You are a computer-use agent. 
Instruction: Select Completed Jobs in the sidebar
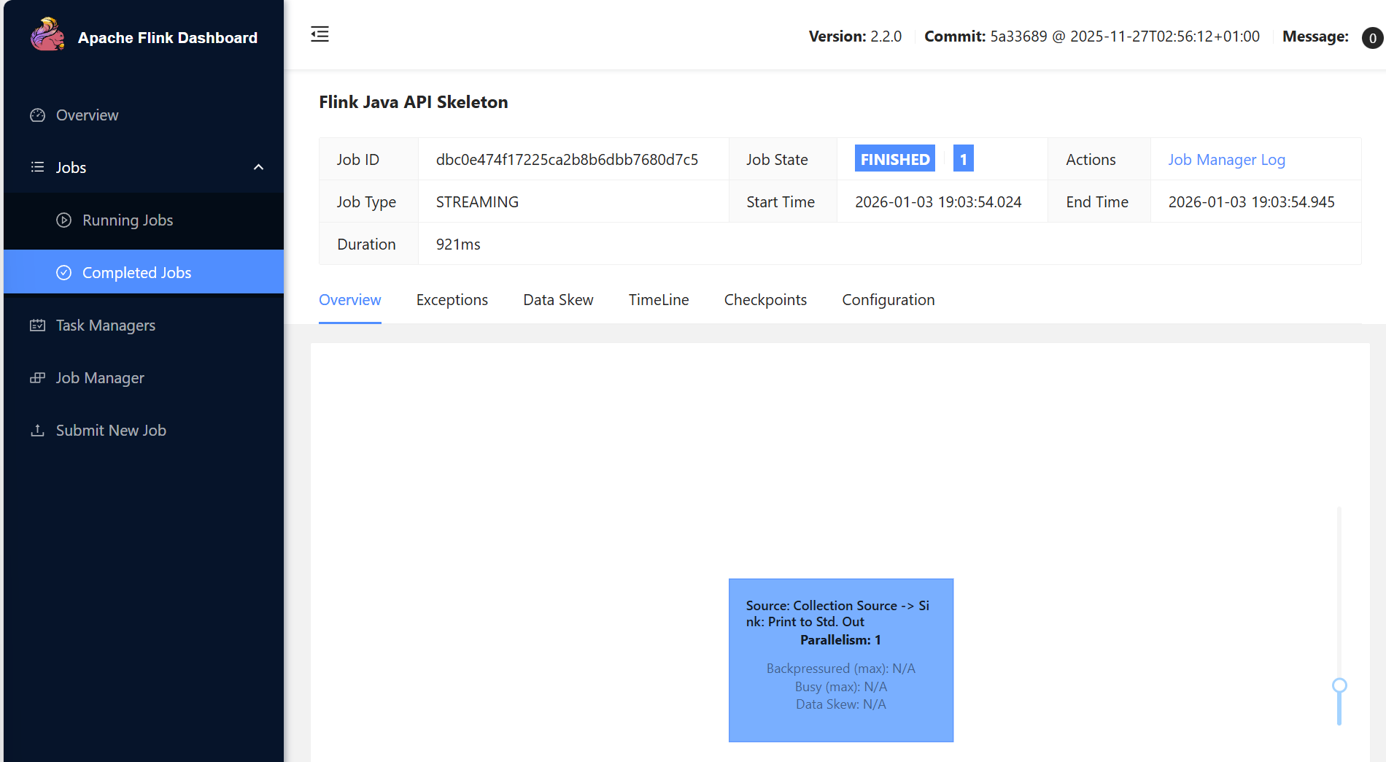click(x=144, y=272)
